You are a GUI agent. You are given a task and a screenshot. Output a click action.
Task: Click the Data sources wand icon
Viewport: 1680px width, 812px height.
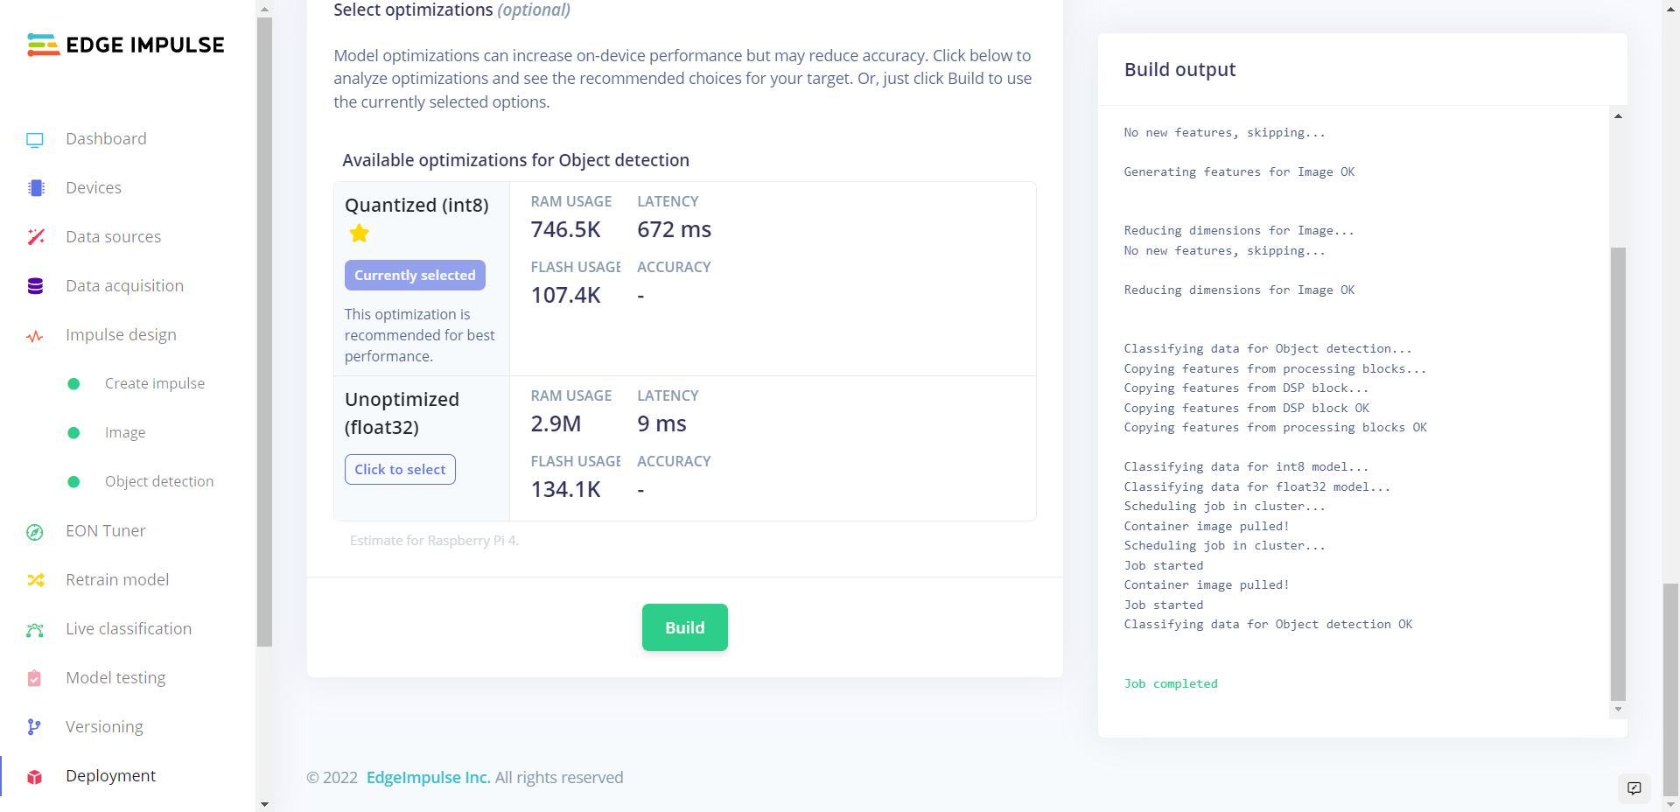click(35, 237)
